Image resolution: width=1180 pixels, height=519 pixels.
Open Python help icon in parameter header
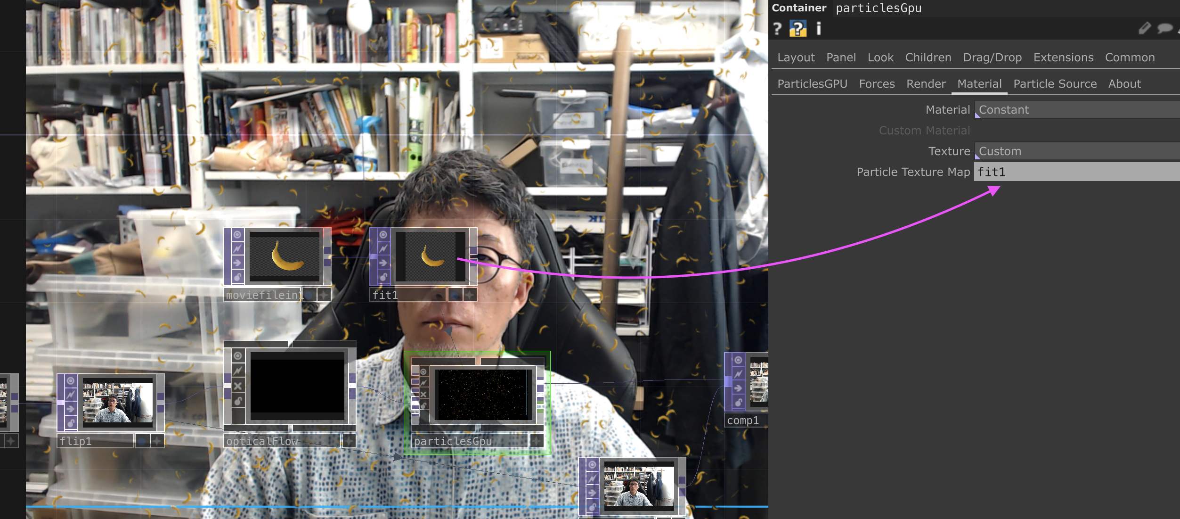[798, 29]
